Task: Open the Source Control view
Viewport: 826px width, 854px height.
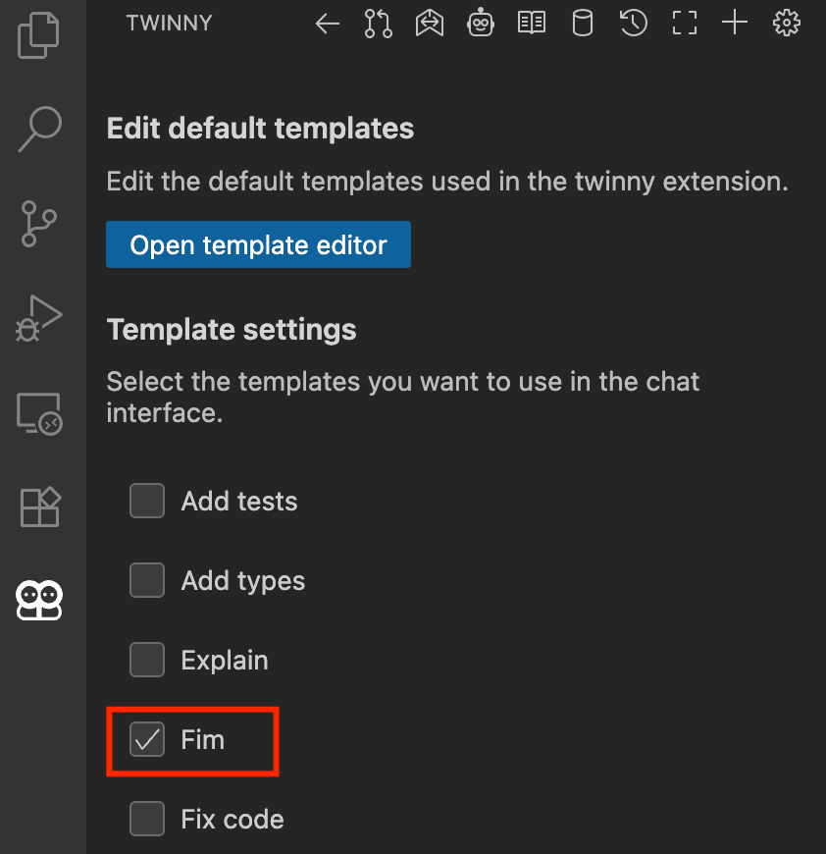Action: (39, 224)
